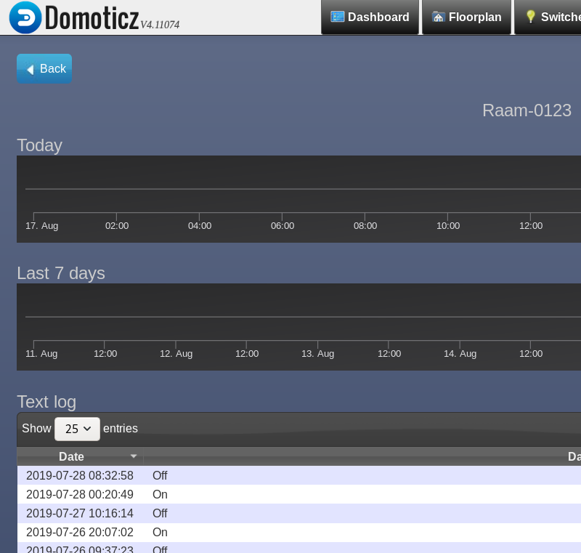Click the Domoticz logo icon
Image resolution: width=581 pixels, height=553 pixels.
point(25,17)
